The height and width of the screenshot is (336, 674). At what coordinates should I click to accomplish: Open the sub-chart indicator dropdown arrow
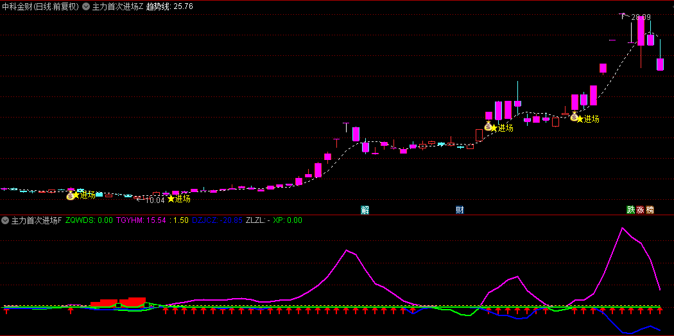[5, 220]
